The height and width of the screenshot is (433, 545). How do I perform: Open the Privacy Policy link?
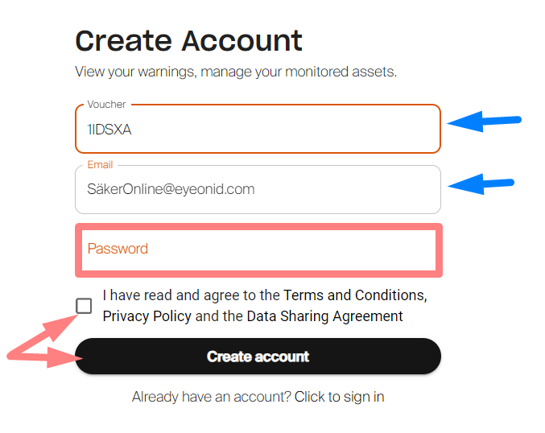(147, 316)
